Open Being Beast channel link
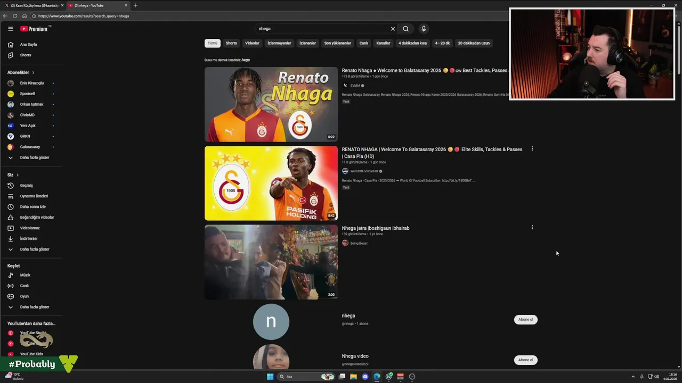The image size is (682, 383). (x=359, y=243)
